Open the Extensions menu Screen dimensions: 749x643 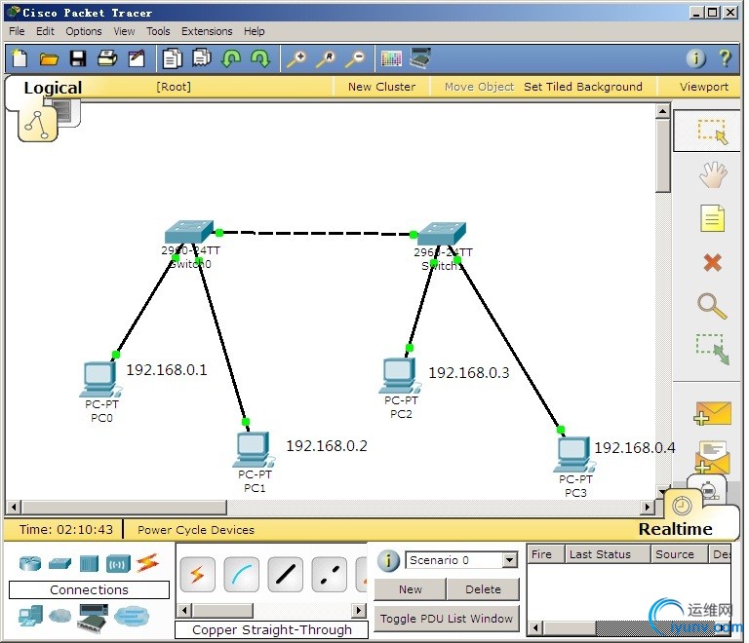(207, 31)
